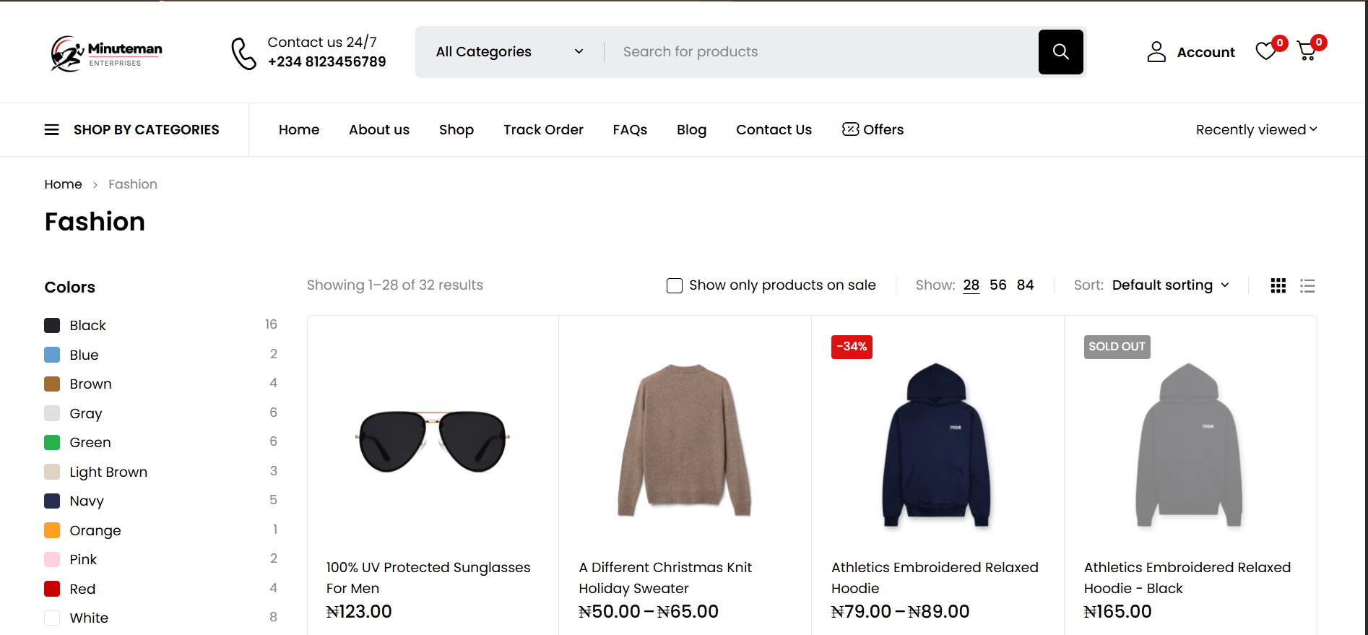1368x635 pixels.
Task: Switch to grid view layout
Action: (1278, 285)
